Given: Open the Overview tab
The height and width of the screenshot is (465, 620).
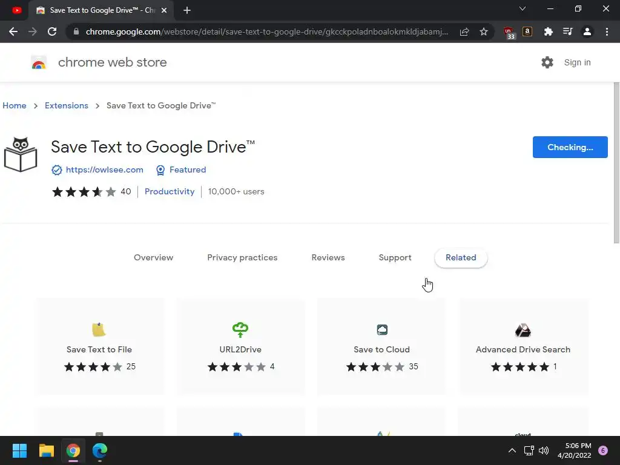Looking at the screenshot, I should tap(153, 257).
